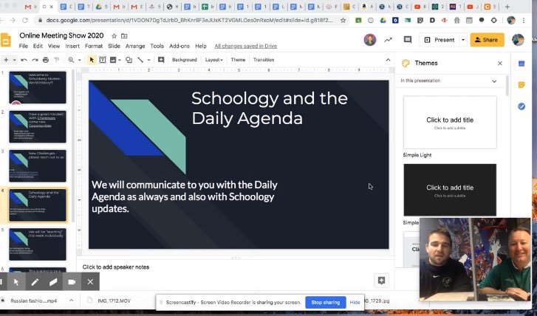
Task: Open Present options dropdown arrow
Action: coord(463,40)
